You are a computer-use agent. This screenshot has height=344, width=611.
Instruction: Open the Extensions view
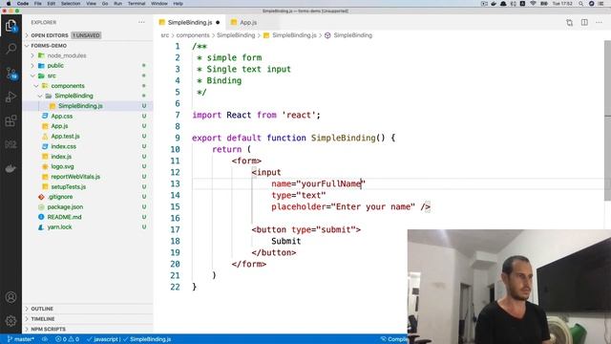click(x=11, y=120)
